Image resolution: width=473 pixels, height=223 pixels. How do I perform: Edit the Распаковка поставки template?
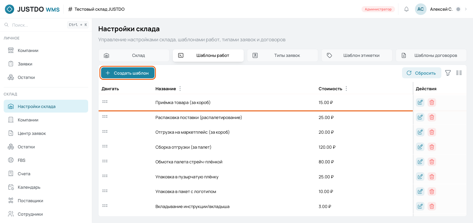pyautogui.click(x=420, y=117)
